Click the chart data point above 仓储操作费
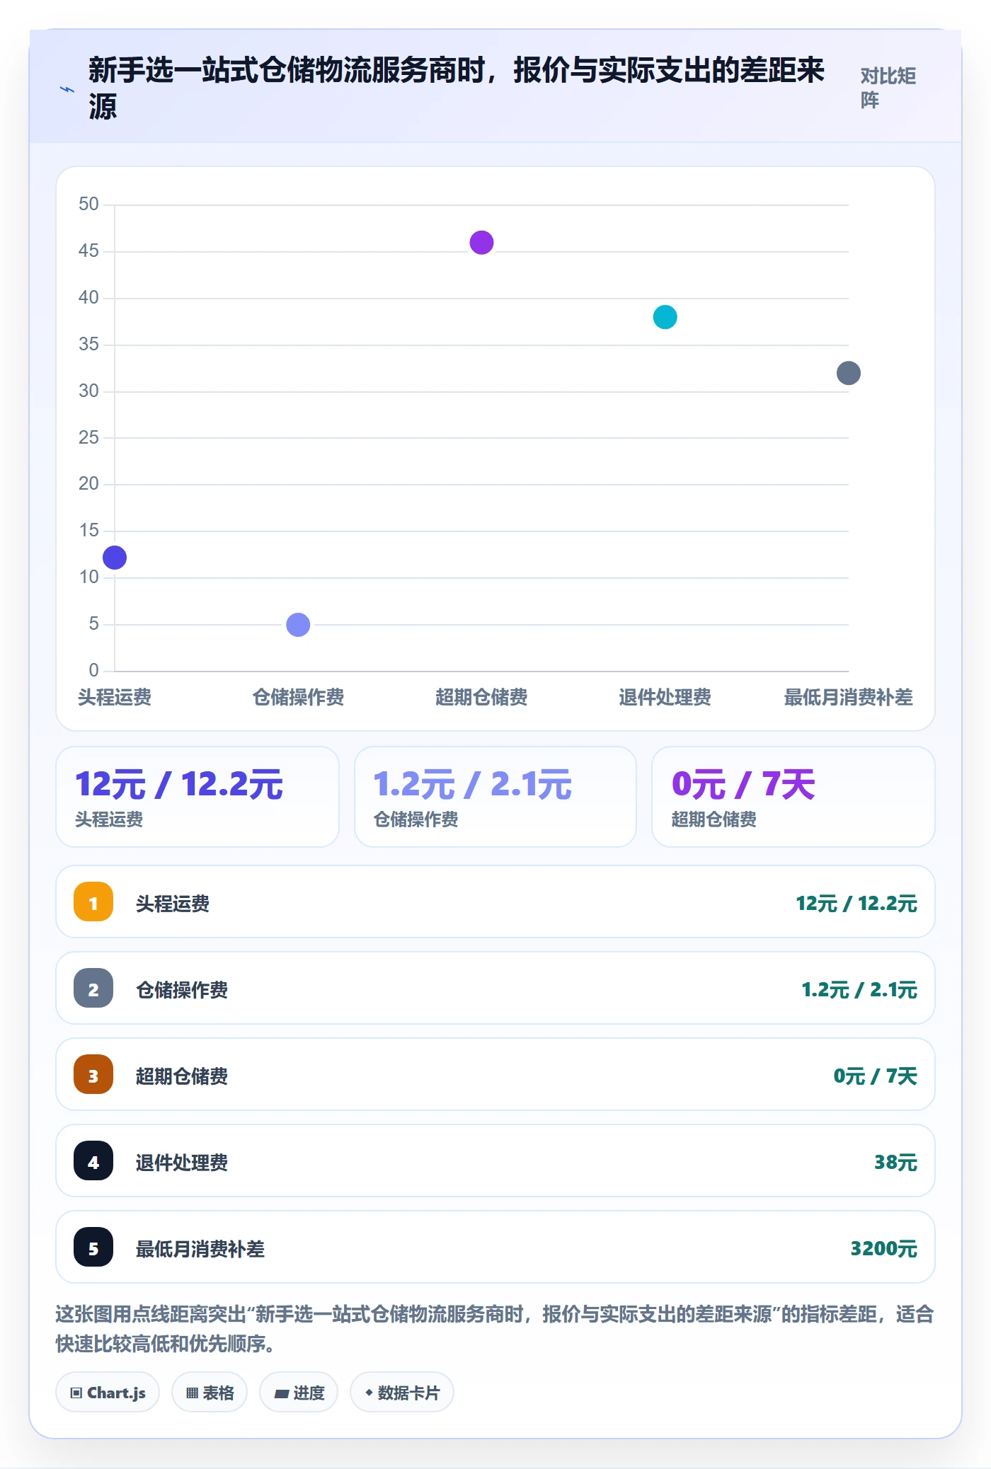The width and height of the screenshot is (991, 1469). pyautogui.click(x=298, y=625)
